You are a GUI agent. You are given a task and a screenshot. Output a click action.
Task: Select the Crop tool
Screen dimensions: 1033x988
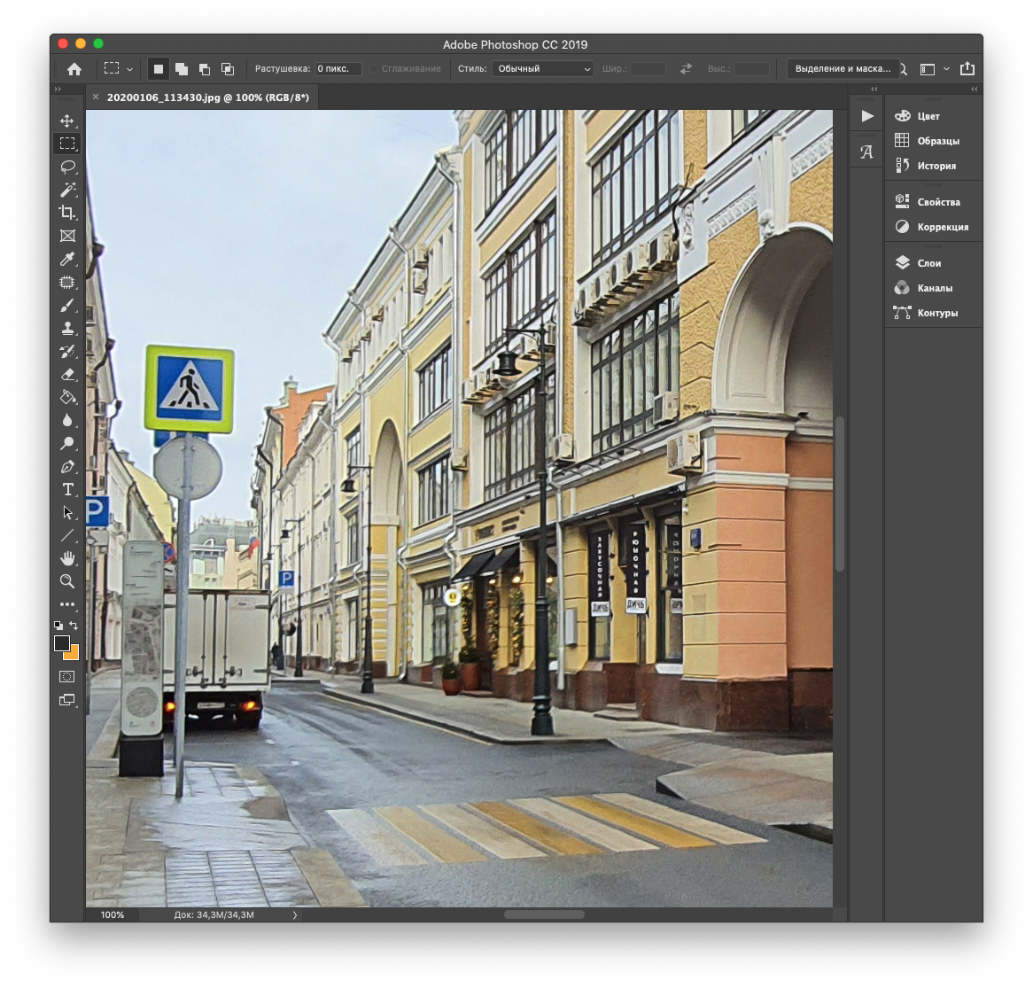coord(67,213)
